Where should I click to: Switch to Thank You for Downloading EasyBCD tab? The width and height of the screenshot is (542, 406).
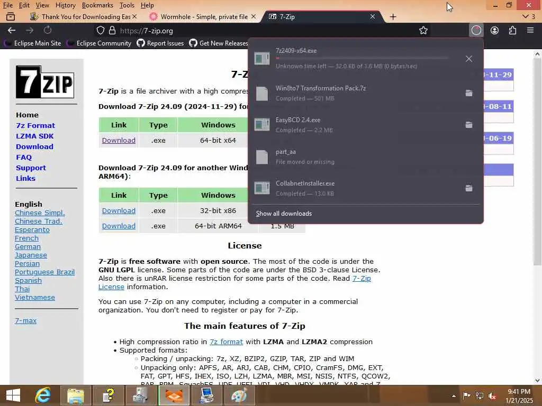(x=83, y=16)
